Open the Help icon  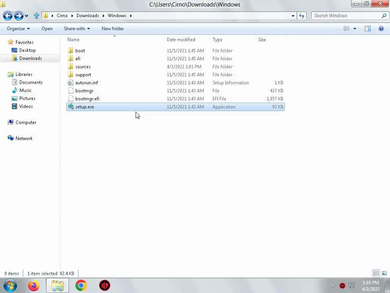pos(381,28)
